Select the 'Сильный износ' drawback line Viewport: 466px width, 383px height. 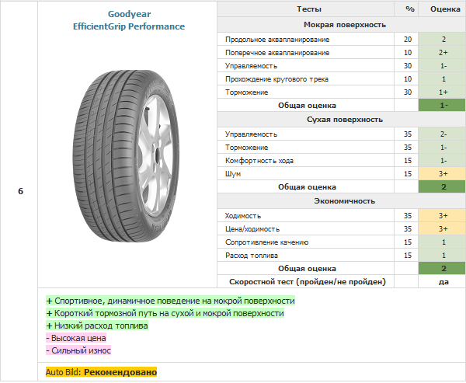click(x=78, y=350)
